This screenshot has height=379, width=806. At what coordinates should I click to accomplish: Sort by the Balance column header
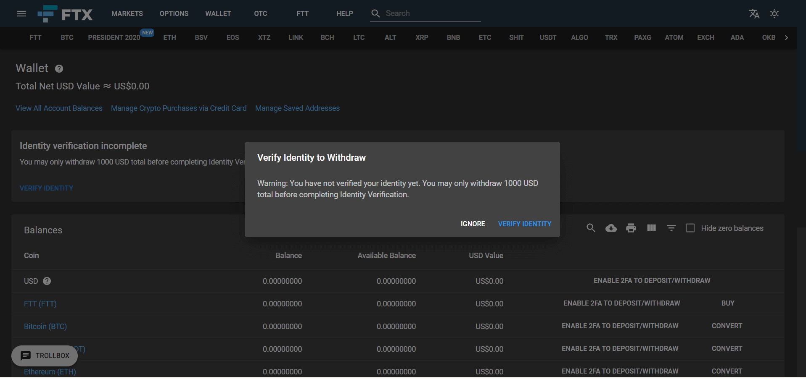(x=288, y=256)
